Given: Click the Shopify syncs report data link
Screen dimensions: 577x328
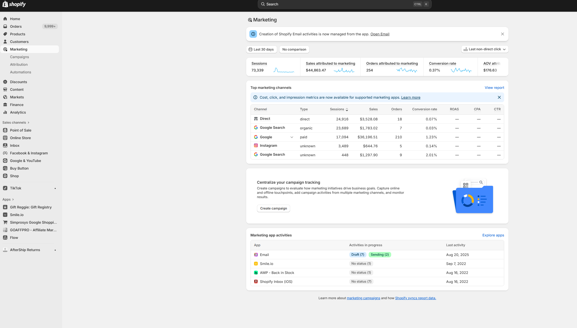Looking at the screenshot, I should pos(415,298).
